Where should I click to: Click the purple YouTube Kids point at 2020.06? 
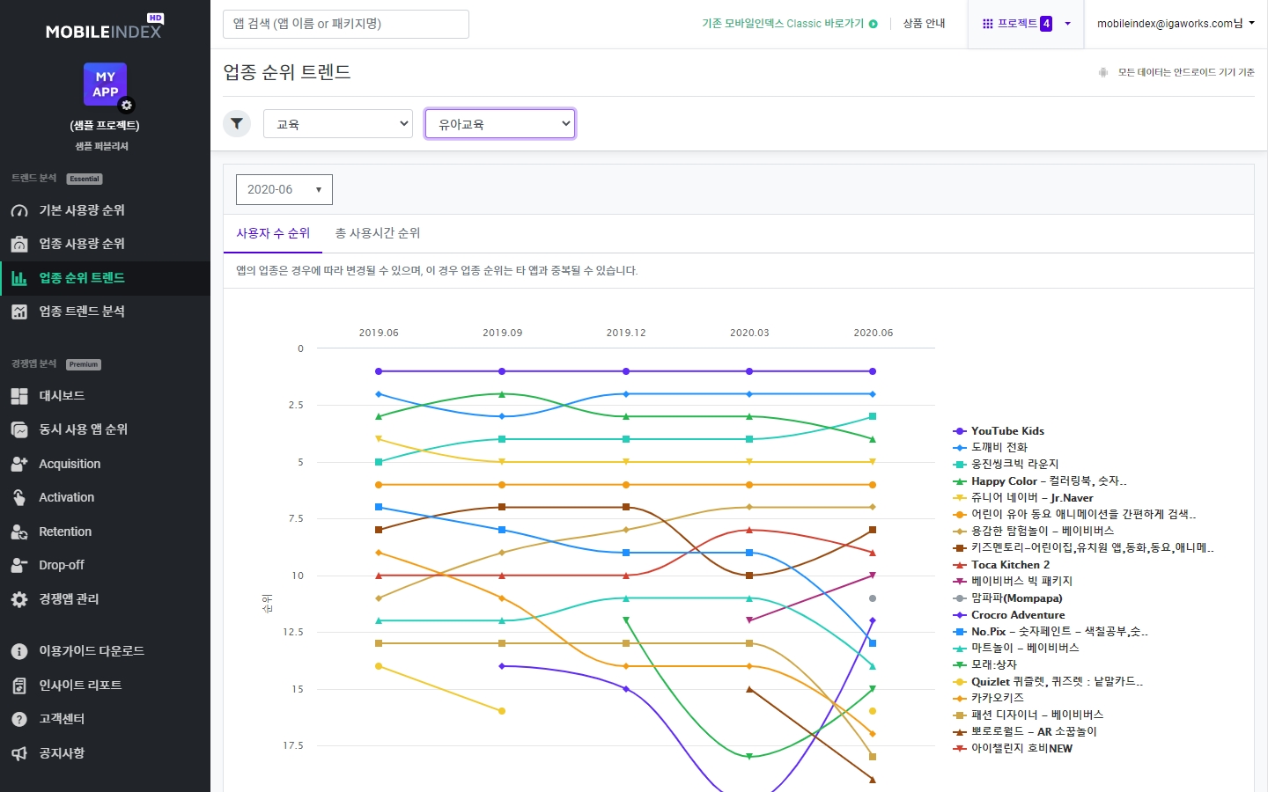(873, 371)
